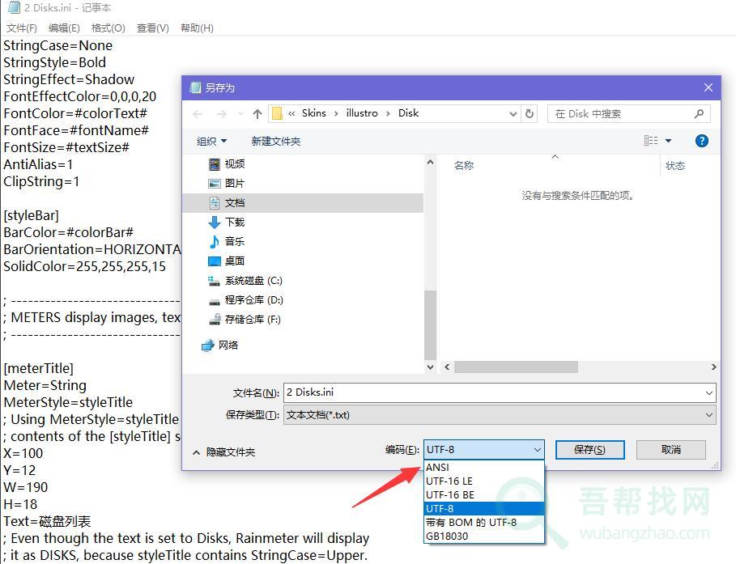This screenshot has width=736, height=564.
Task: Click the up-directory arrow icon
Action: [x=257, y=114]
